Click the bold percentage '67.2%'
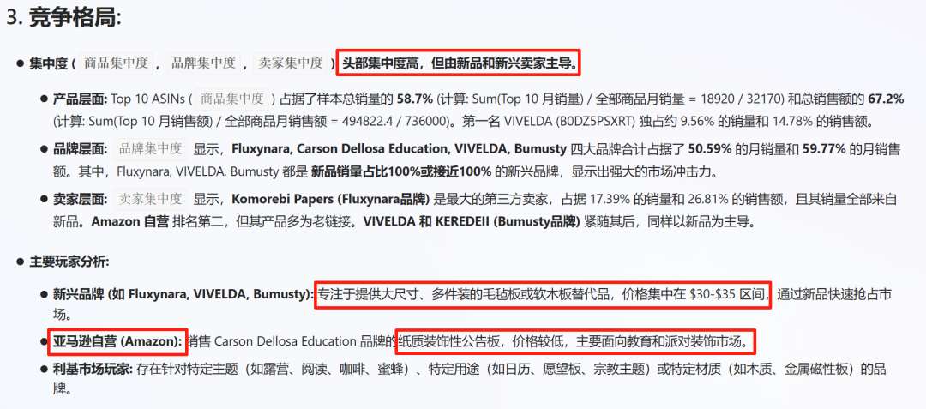The width and height of the screenshot is (926, 409). (886, 99)
